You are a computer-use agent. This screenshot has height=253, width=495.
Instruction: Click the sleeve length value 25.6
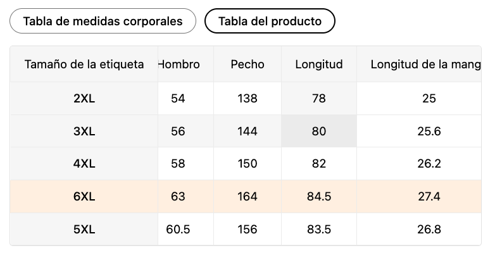429,131
